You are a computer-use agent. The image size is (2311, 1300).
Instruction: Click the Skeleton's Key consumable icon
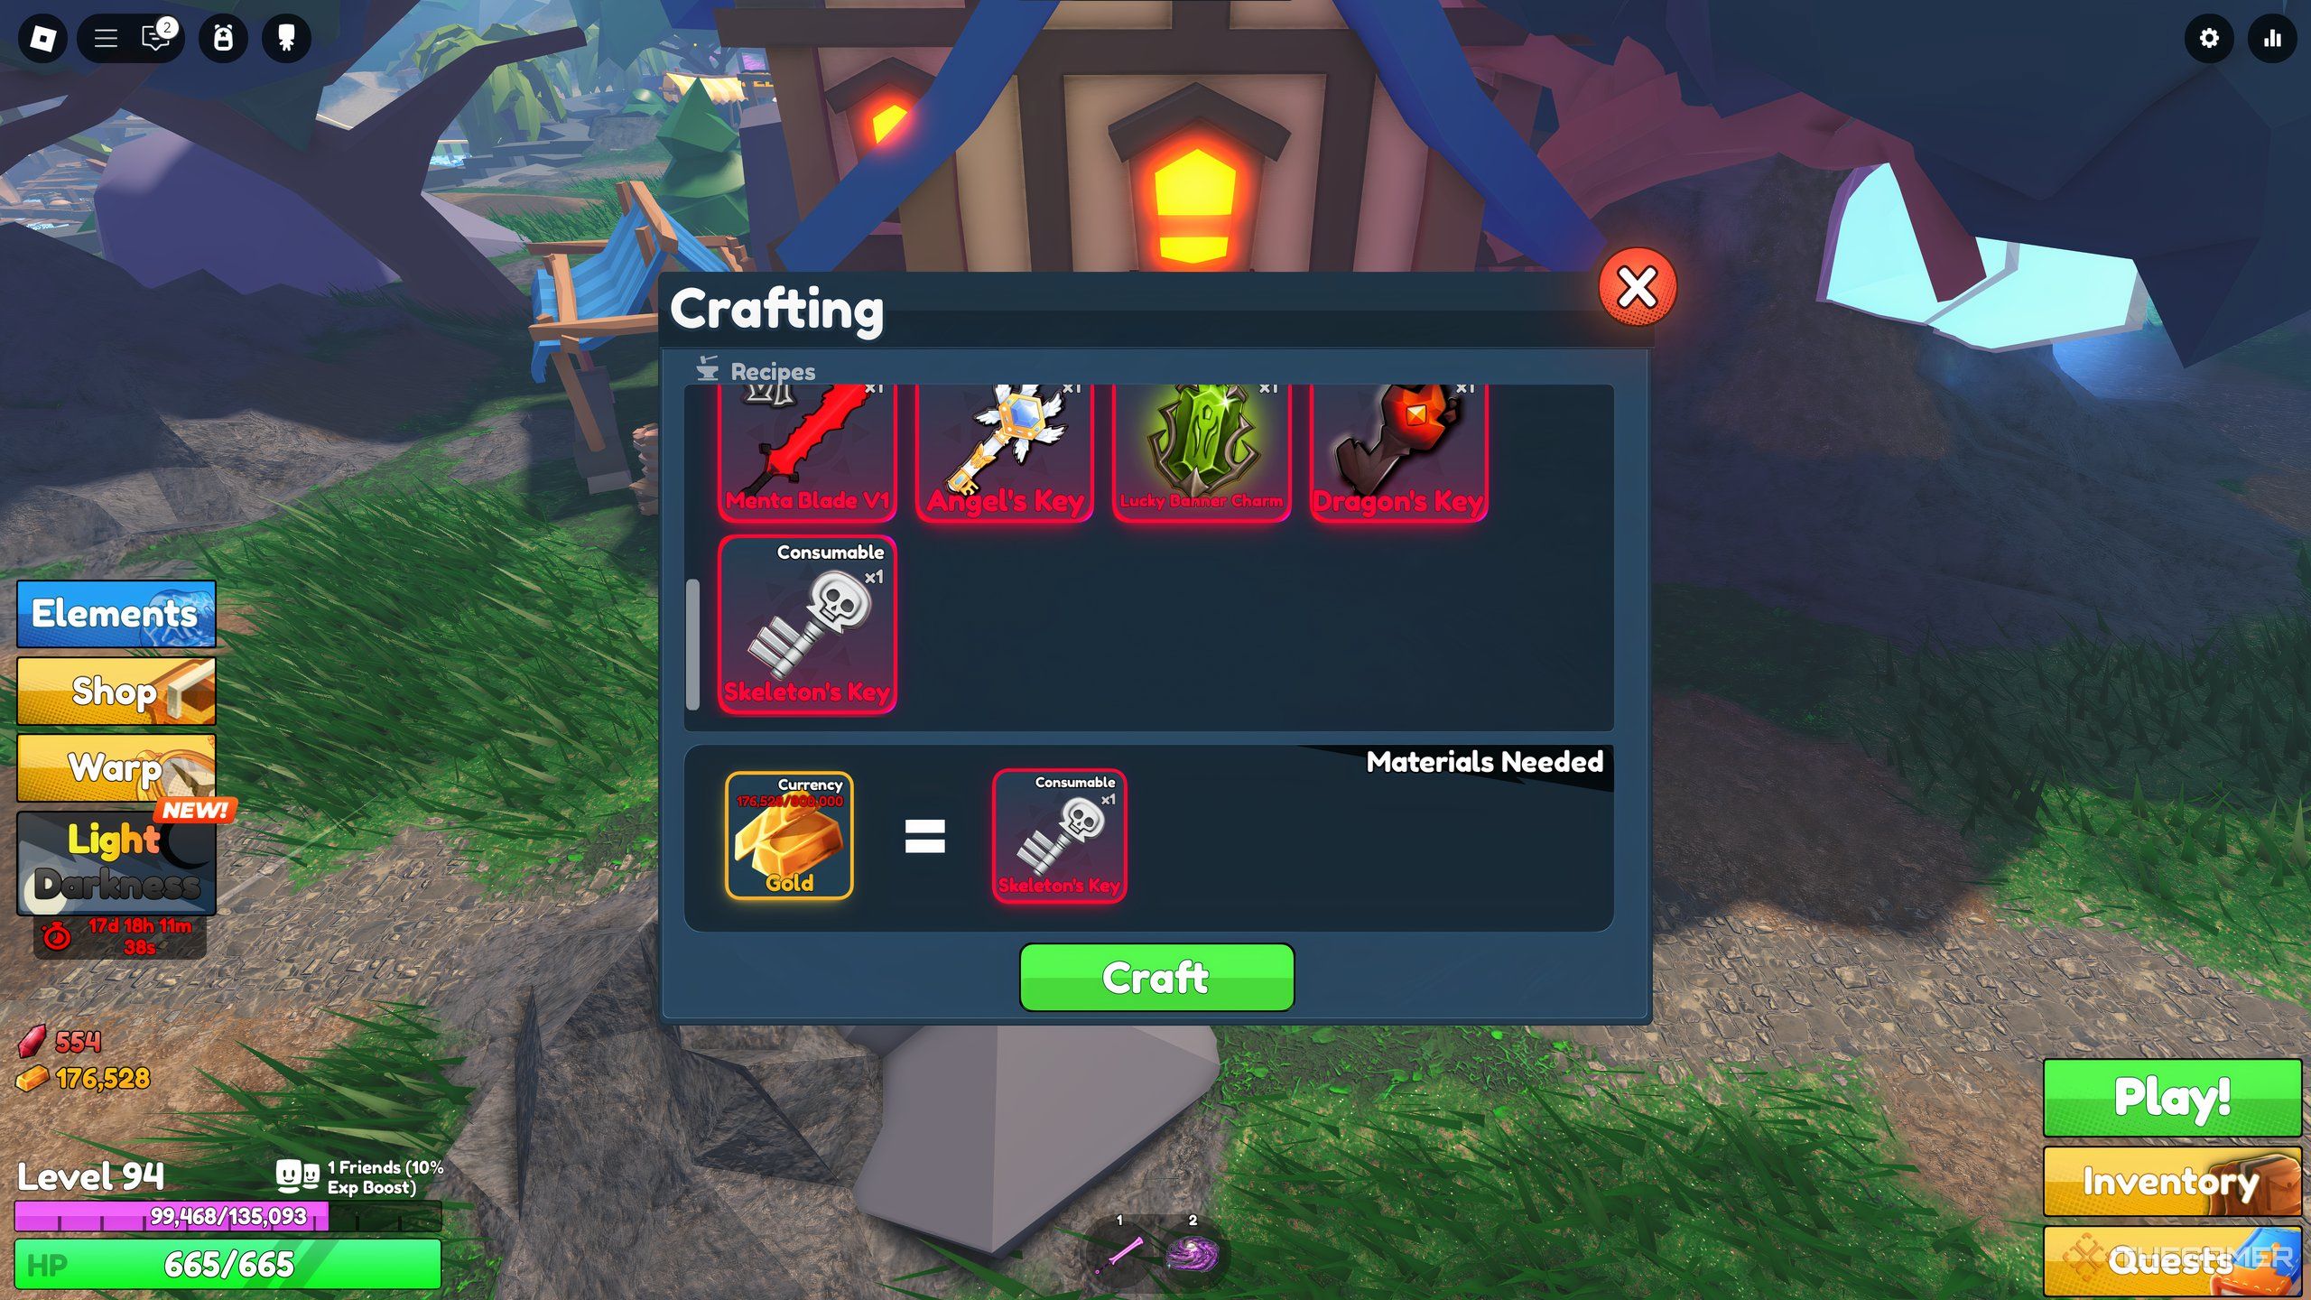click(x=806, y=622)
